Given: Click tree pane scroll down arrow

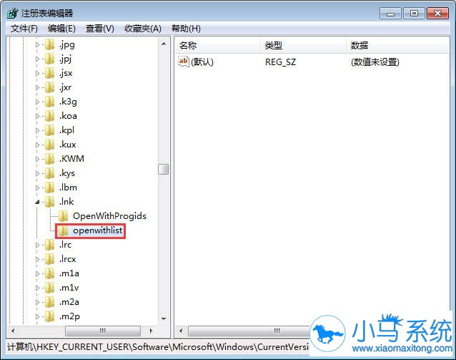Looking at the screenshot, I should [x=164, y=318].
